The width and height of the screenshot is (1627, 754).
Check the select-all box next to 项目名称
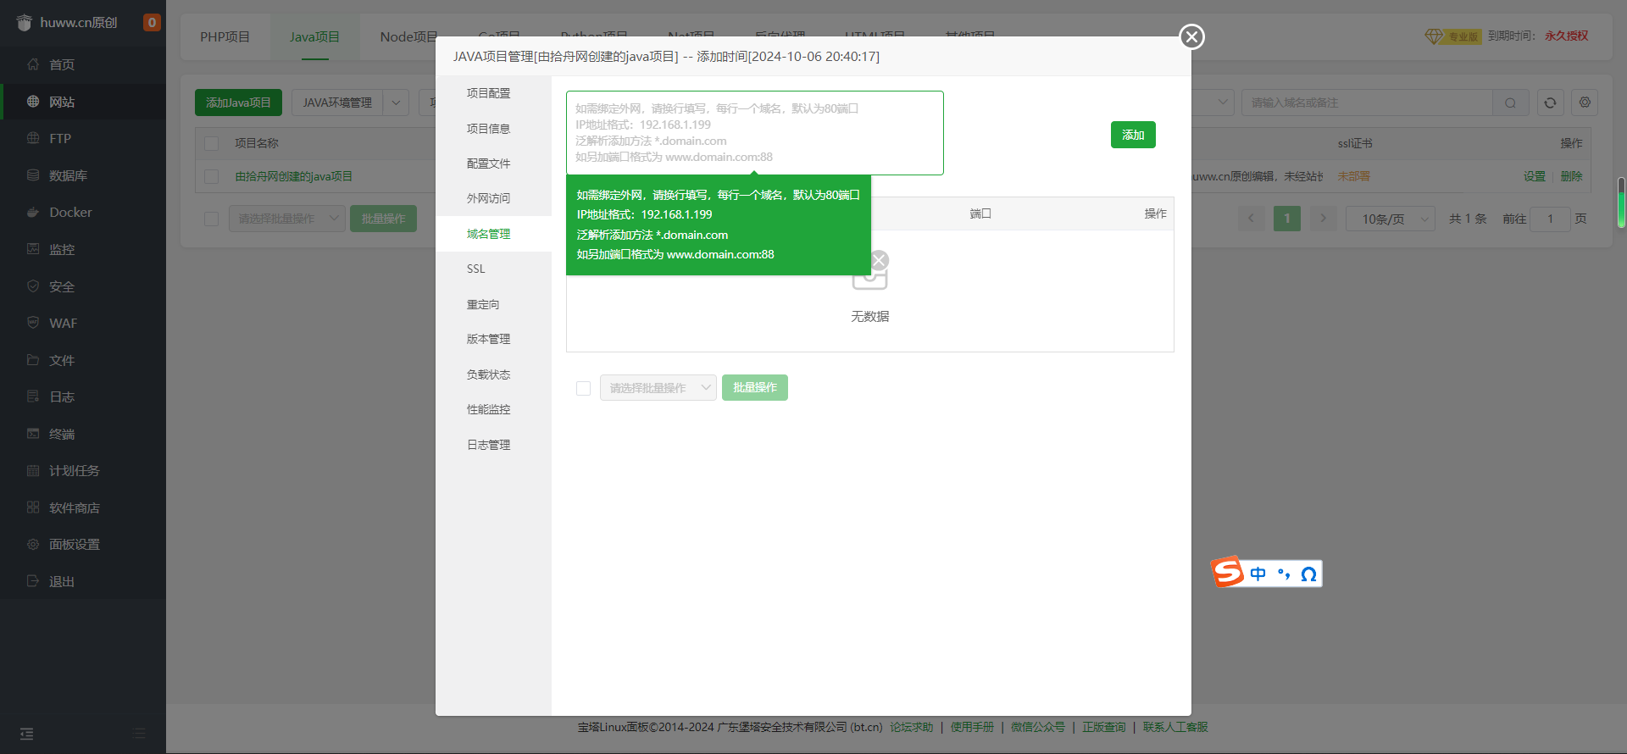212,143
